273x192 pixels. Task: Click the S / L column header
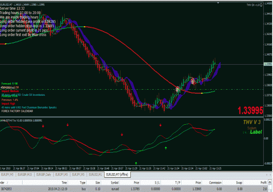point(157,182)
